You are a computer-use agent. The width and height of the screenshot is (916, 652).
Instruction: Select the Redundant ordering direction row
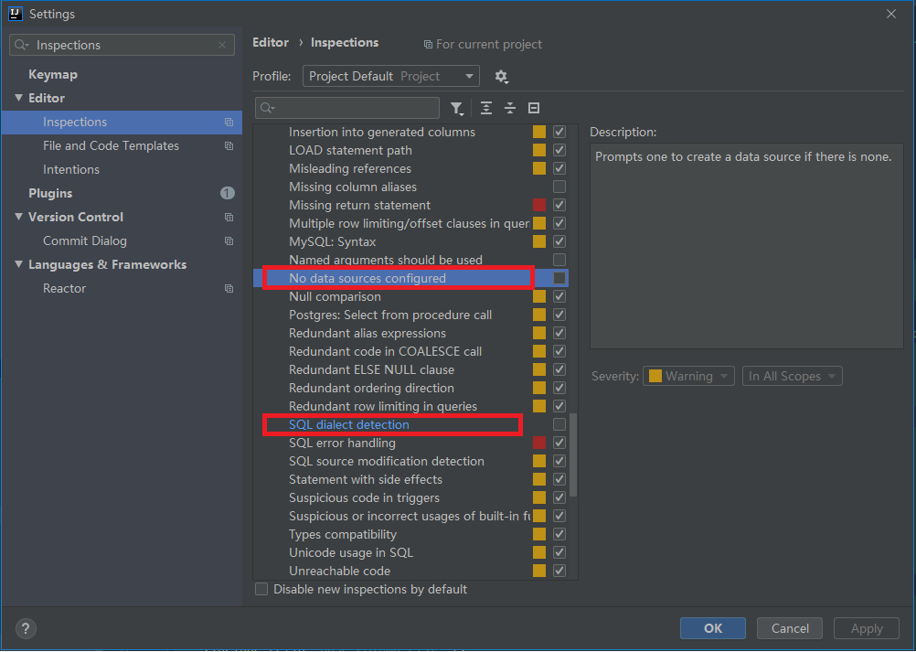click(x=410, y=388)
